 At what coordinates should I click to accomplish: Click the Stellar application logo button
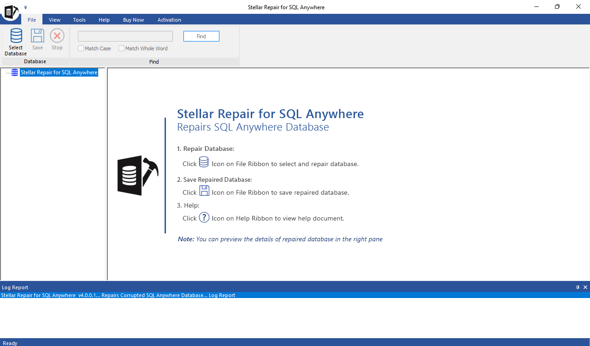(10, 12)
